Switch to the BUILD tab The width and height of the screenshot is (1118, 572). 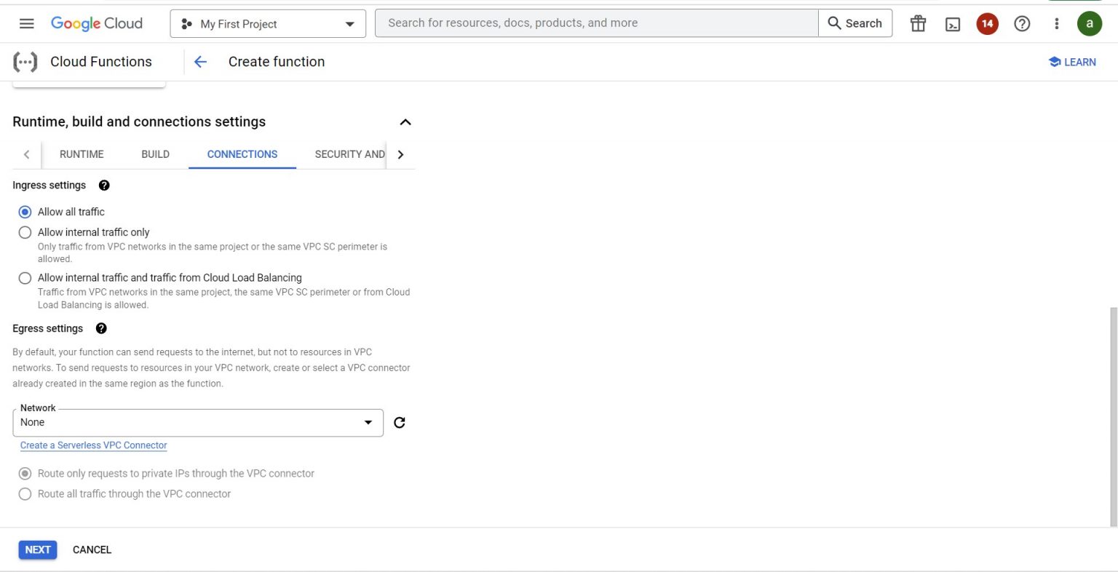155,154
